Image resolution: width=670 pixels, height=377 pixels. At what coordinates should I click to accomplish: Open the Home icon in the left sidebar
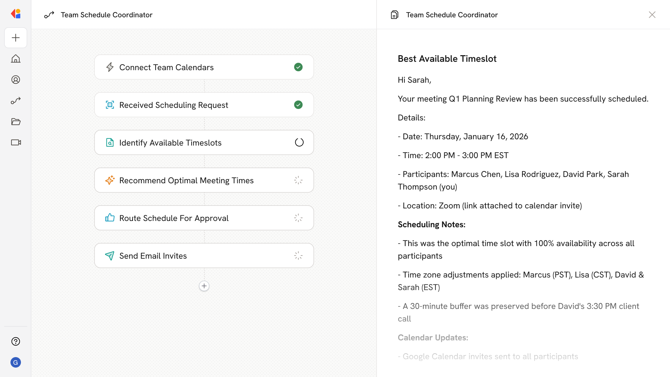pos(16,59)
